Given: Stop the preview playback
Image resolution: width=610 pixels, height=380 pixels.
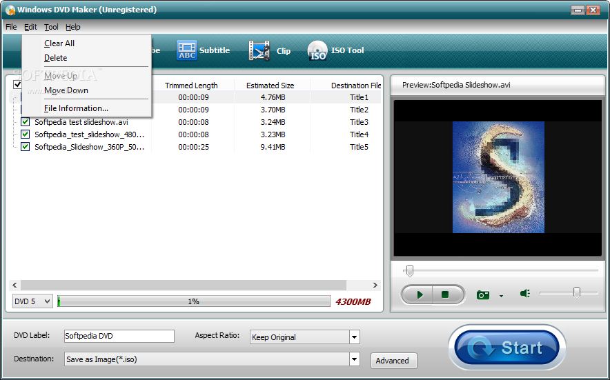Looking at the screenshot, I should pyautogui.click(x=446, y=294).
